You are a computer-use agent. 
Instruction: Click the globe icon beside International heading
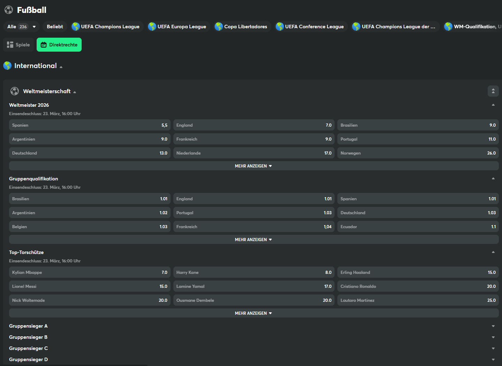7,66
